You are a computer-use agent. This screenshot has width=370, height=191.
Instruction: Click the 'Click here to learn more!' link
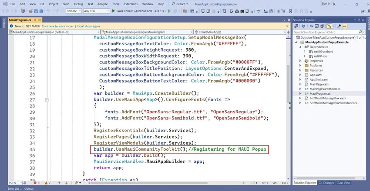[x=57, y=26]
